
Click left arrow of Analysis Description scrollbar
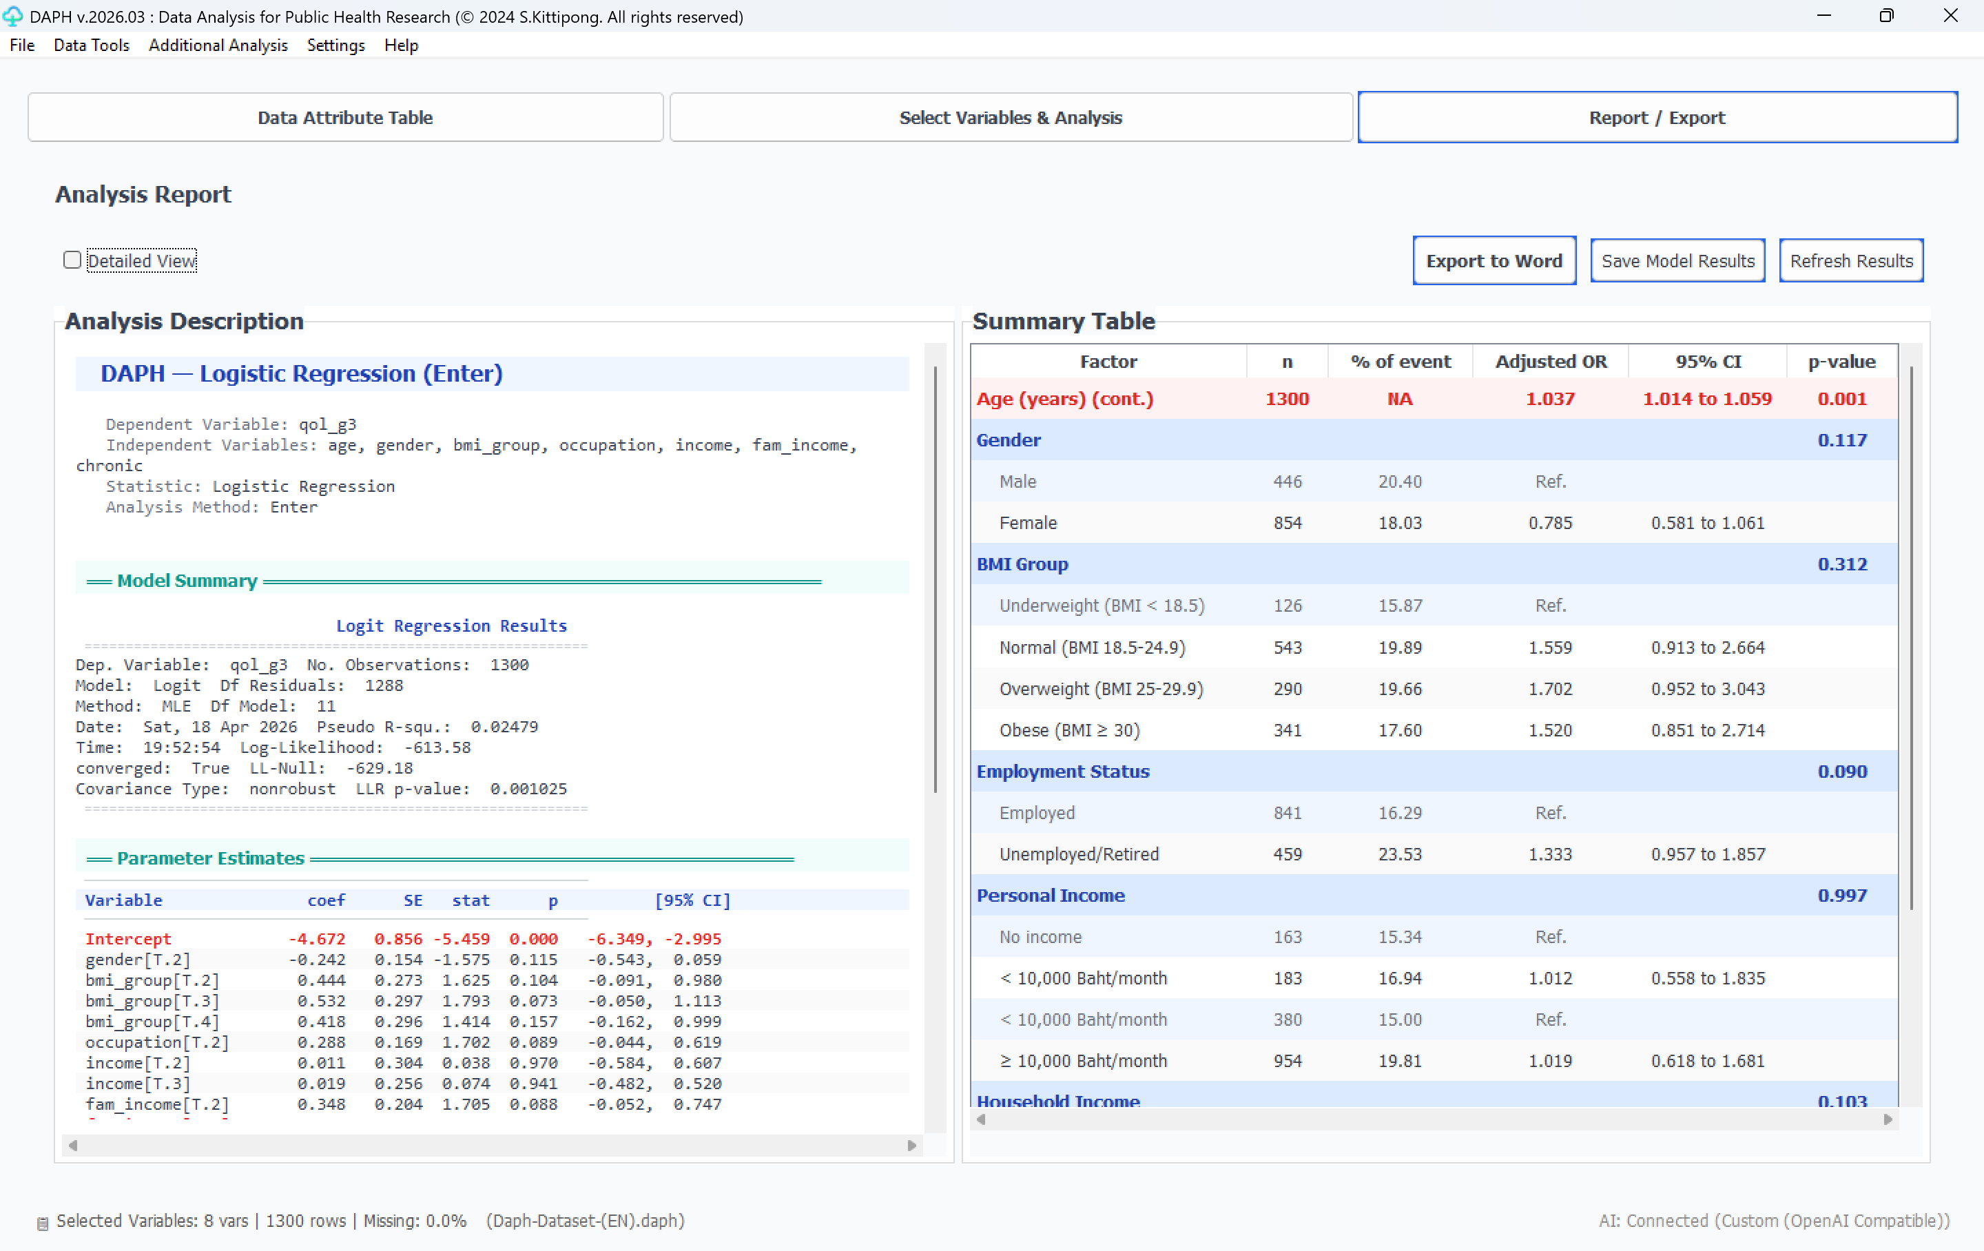coord(72,1145)
